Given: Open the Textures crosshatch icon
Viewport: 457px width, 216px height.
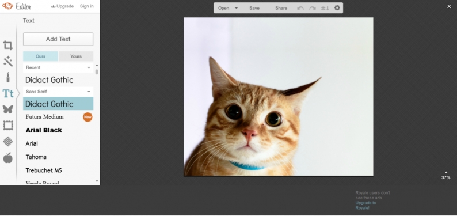Looking at the screenshot, I should pyautogui.click(x=8, y=141).
